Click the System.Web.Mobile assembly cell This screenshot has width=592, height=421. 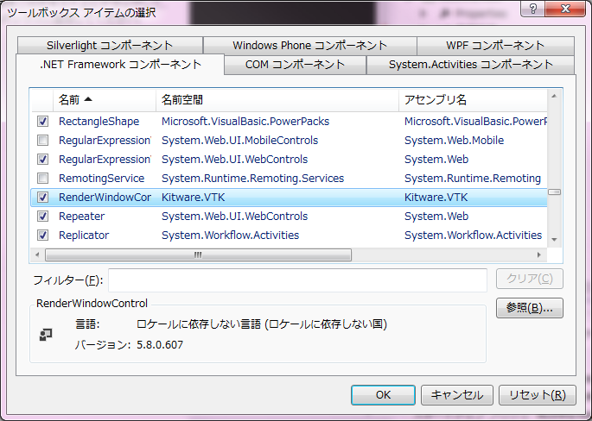[x=455, y=141]
